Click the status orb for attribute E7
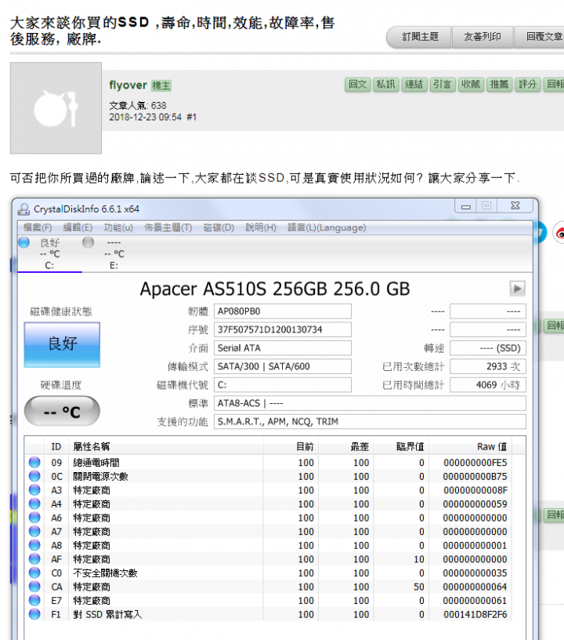Viewport: 564px width, 640px height. pyautogui.click(x=34, y=601)
